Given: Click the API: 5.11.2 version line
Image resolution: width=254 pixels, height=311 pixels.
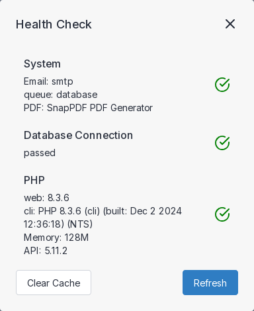Looking at the screenshot, I should click(46, 251).
